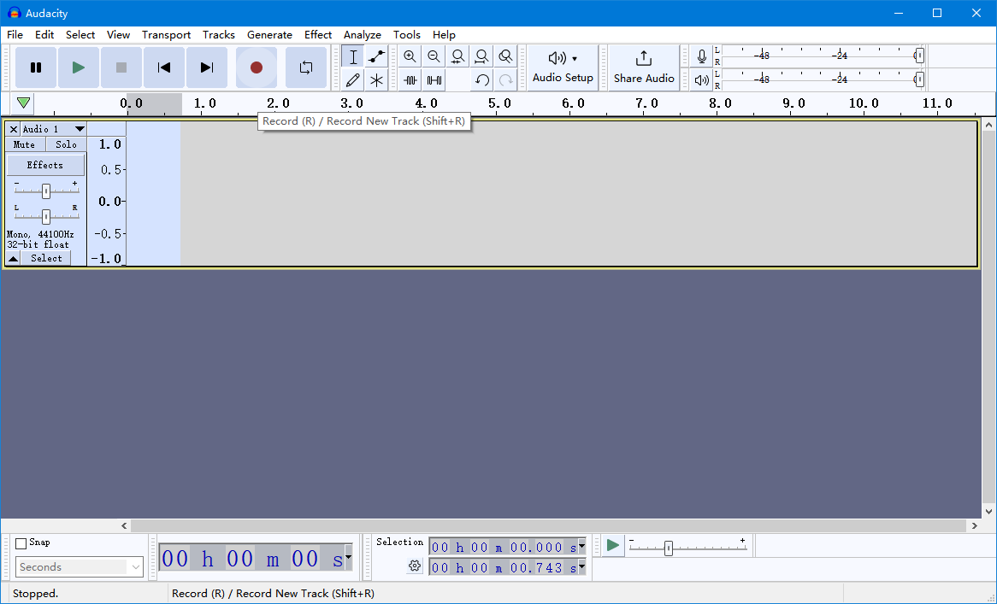Viewport: 997px width, 604px height.
Task: Start playback with the green Play button
Action: [x=78, y=67]
